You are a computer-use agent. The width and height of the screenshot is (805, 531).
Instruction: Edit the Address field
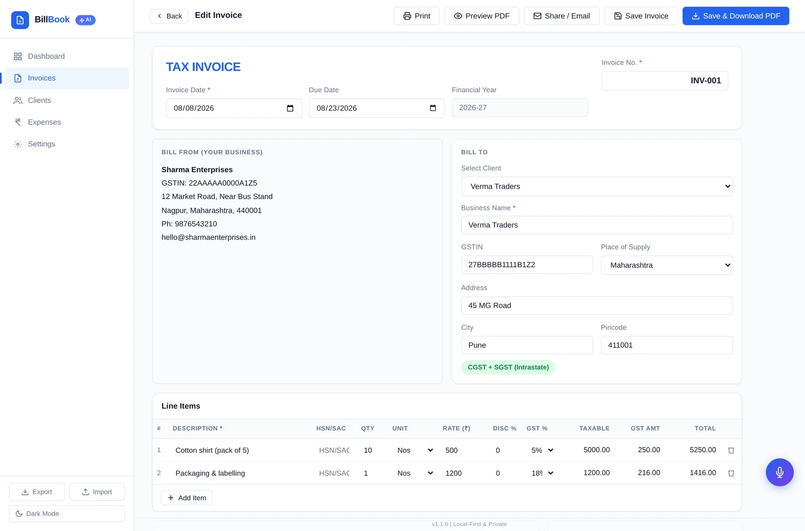597,305
